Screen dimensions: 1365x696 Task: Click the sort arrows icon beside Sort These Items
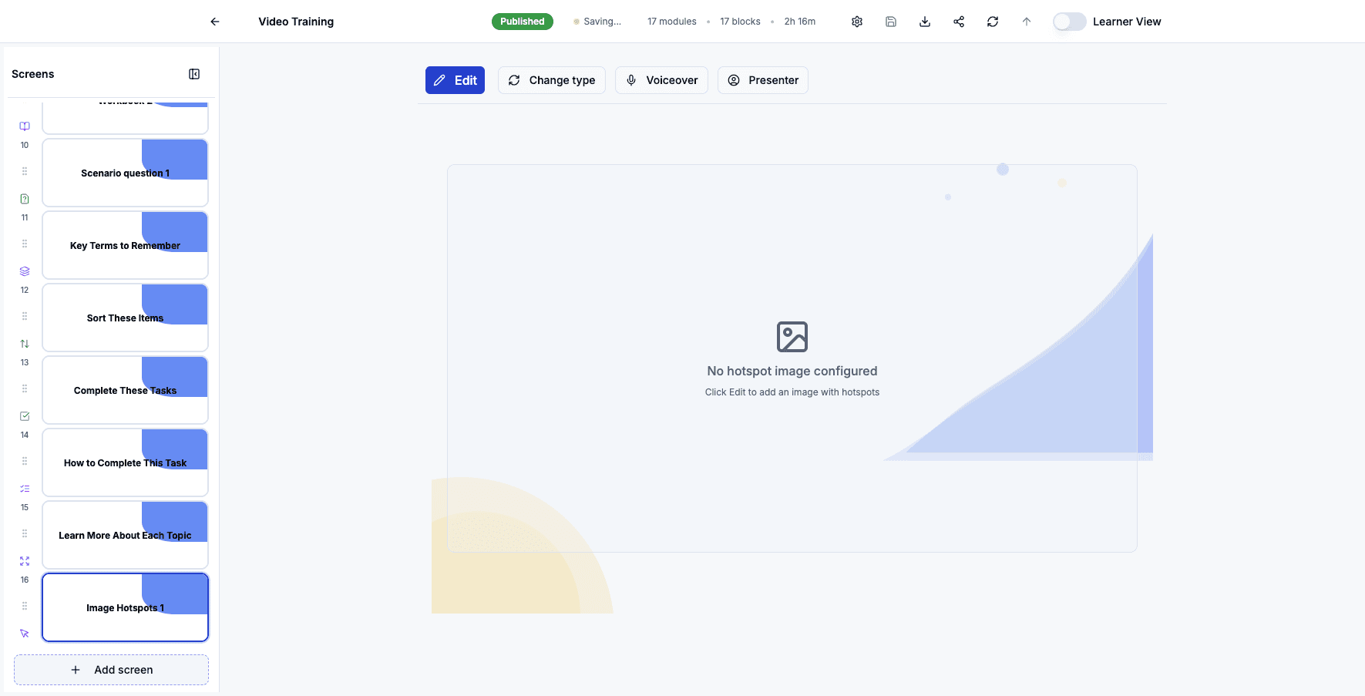click(24, 343)
